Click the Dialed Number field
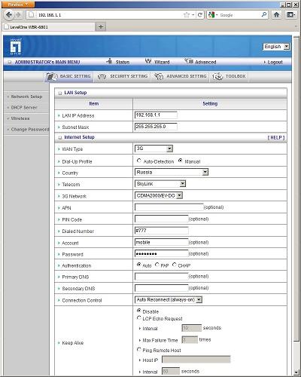Image resolution: width=301 pixels, height=377 pixels. (x=161, y=230)
